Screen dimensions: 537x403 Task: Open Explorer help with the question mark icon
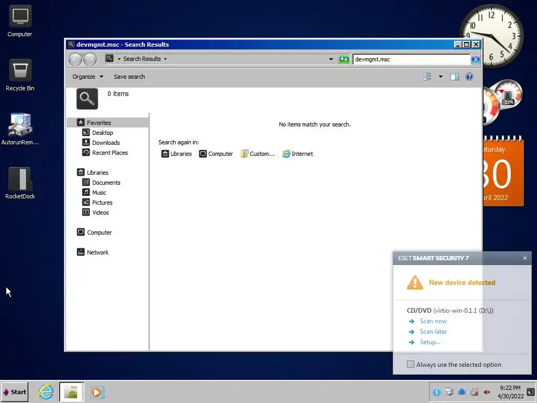(469, 77)
